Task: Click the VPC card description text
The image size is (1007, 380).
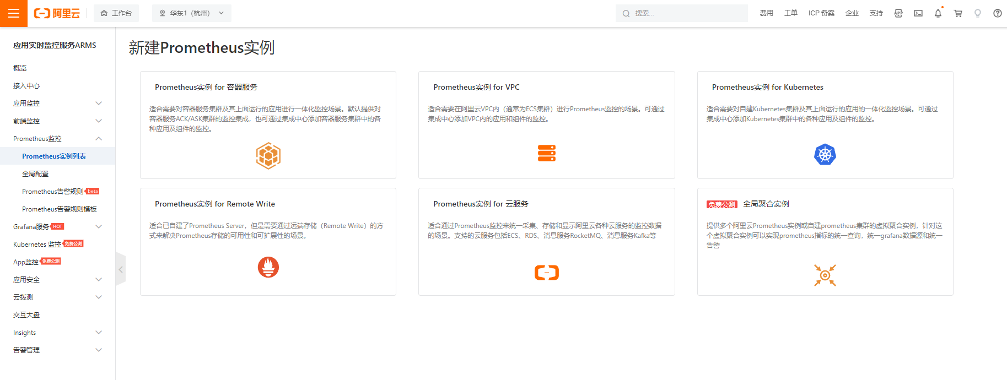Action: click(x=546, y=114)
